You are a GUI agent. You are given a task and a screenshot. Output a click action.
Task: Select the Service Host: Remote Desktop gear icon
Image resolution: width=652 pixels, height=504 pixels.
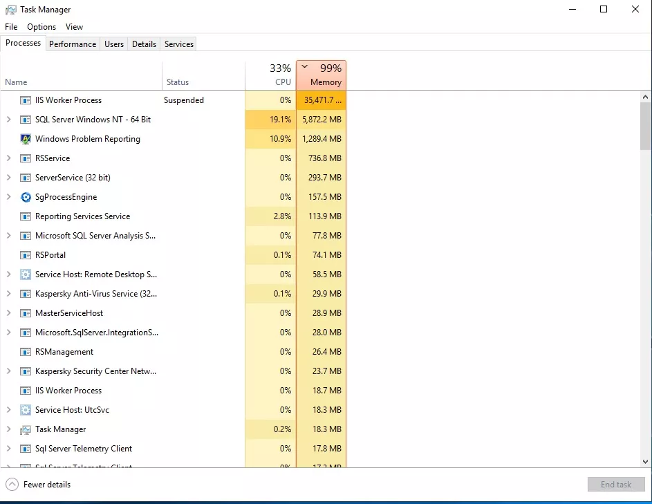(x=26, y=274)
